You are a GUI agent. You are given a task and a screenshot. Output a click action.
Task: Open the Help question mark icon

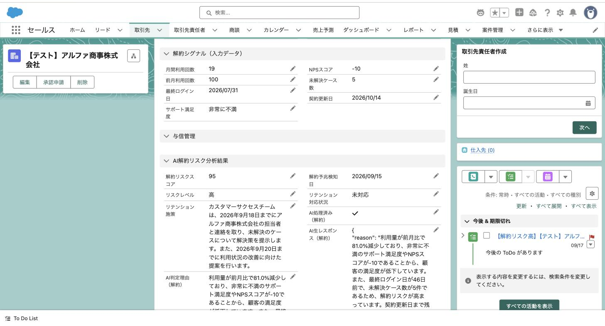pyautogui.click(x=547, y=13)
